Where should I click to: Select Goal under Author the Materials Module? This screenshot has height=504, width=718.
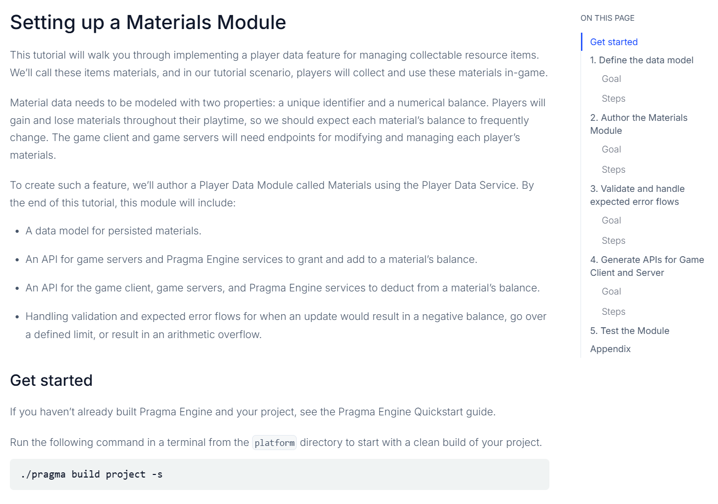[x=611, y=149]
